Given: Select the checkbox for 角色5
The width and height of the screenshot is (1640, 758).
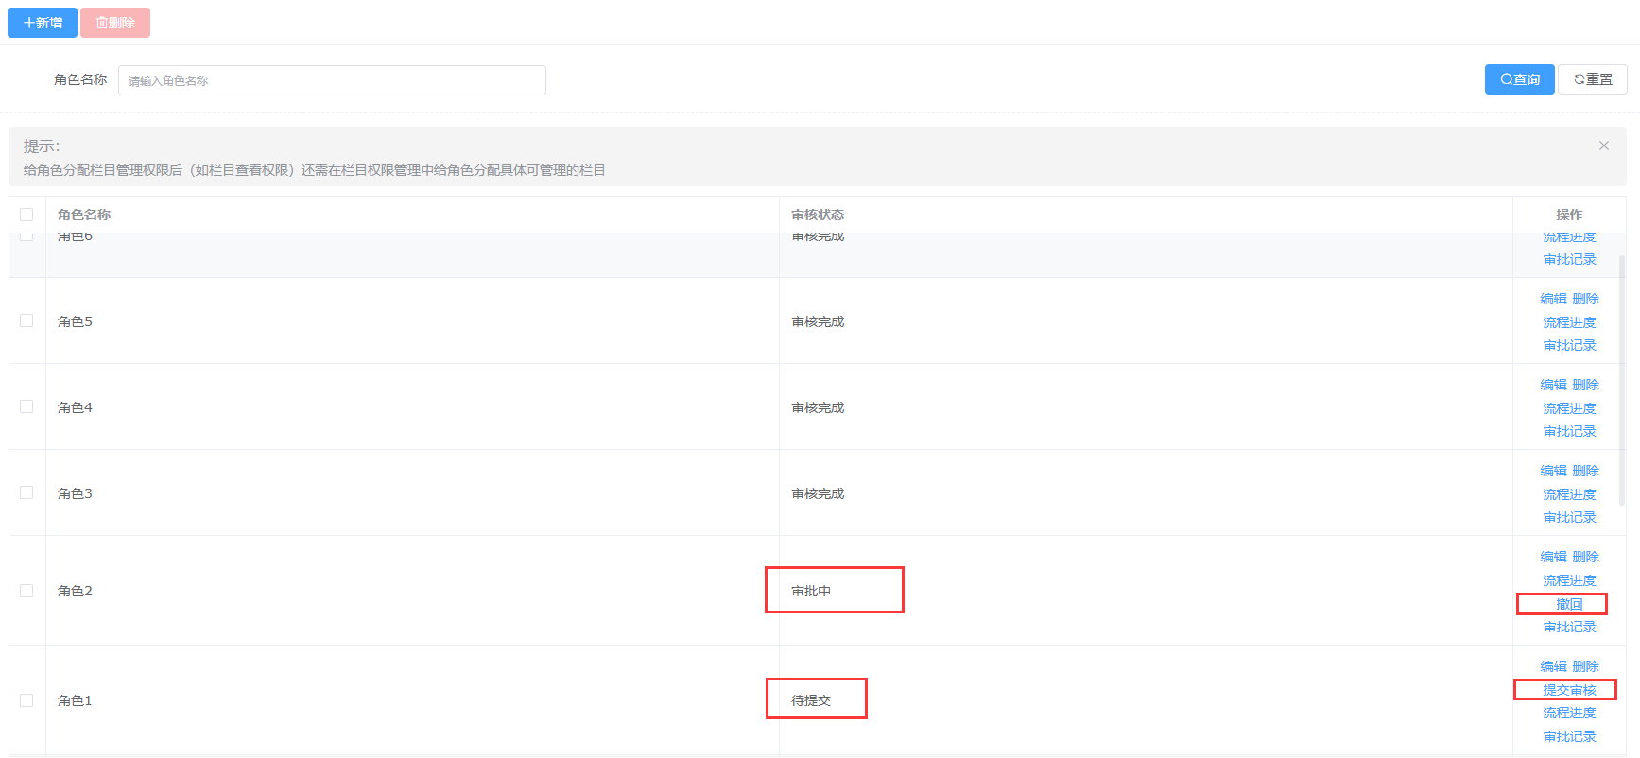Looking at the screenshot, I should point(26,320).
